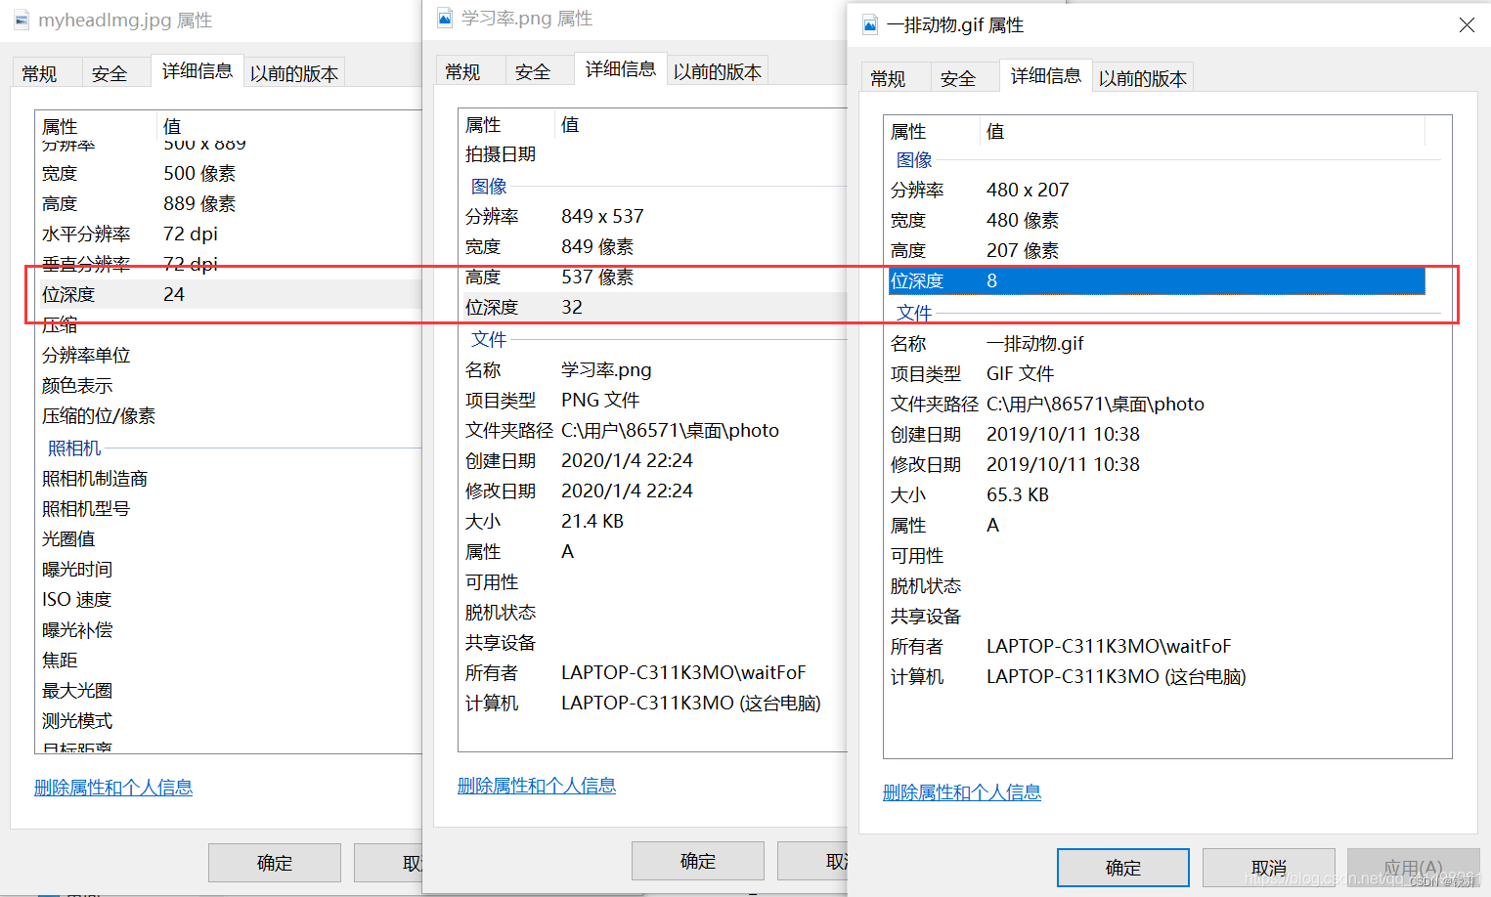Click the 一排动物.gif file icon in title bar

tap(868, 24)
